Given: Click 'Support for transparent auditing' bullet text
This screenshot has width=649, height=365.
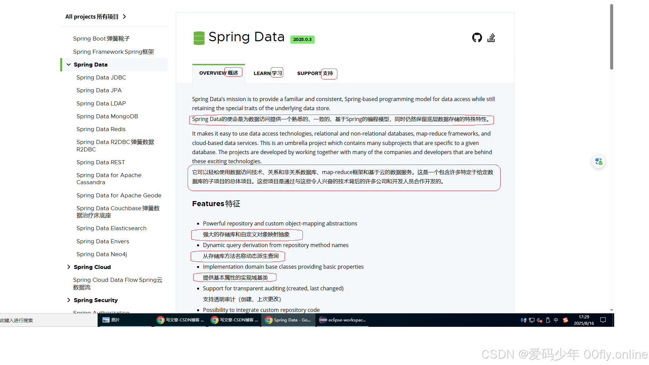Looking at the screenshot, I should 273,288.
